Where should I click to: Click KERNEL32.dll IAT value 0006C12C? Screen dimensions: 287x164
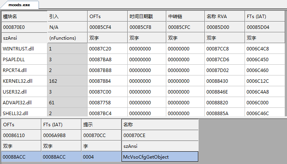[265, 81]
